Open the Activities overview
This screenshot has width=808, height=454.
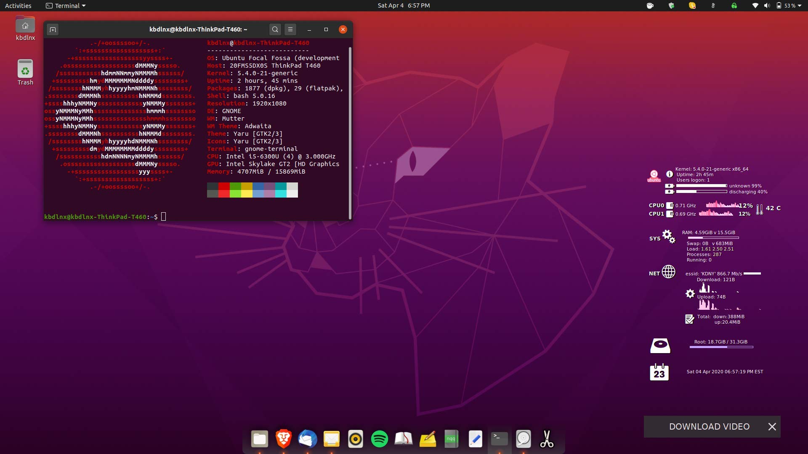point(18,6)
